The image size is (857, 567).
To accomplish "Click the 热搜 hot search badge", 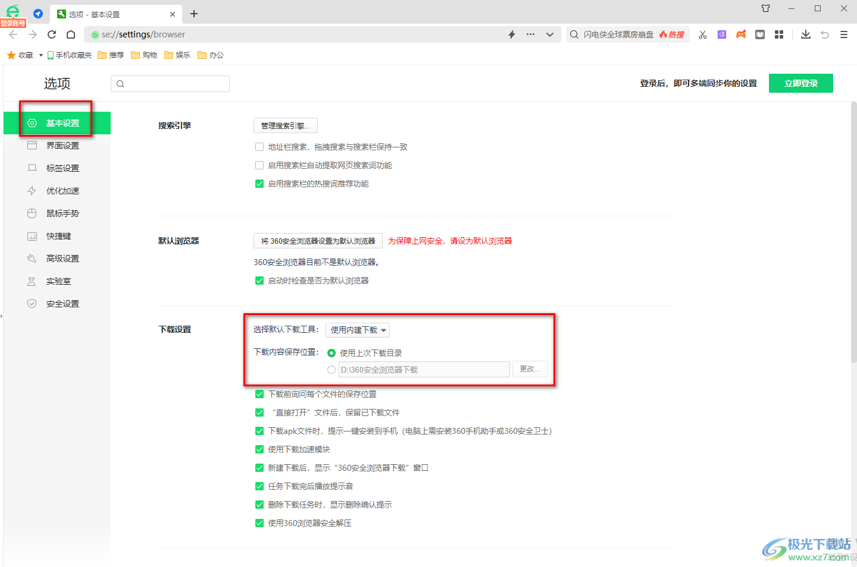I will (673, 34).
